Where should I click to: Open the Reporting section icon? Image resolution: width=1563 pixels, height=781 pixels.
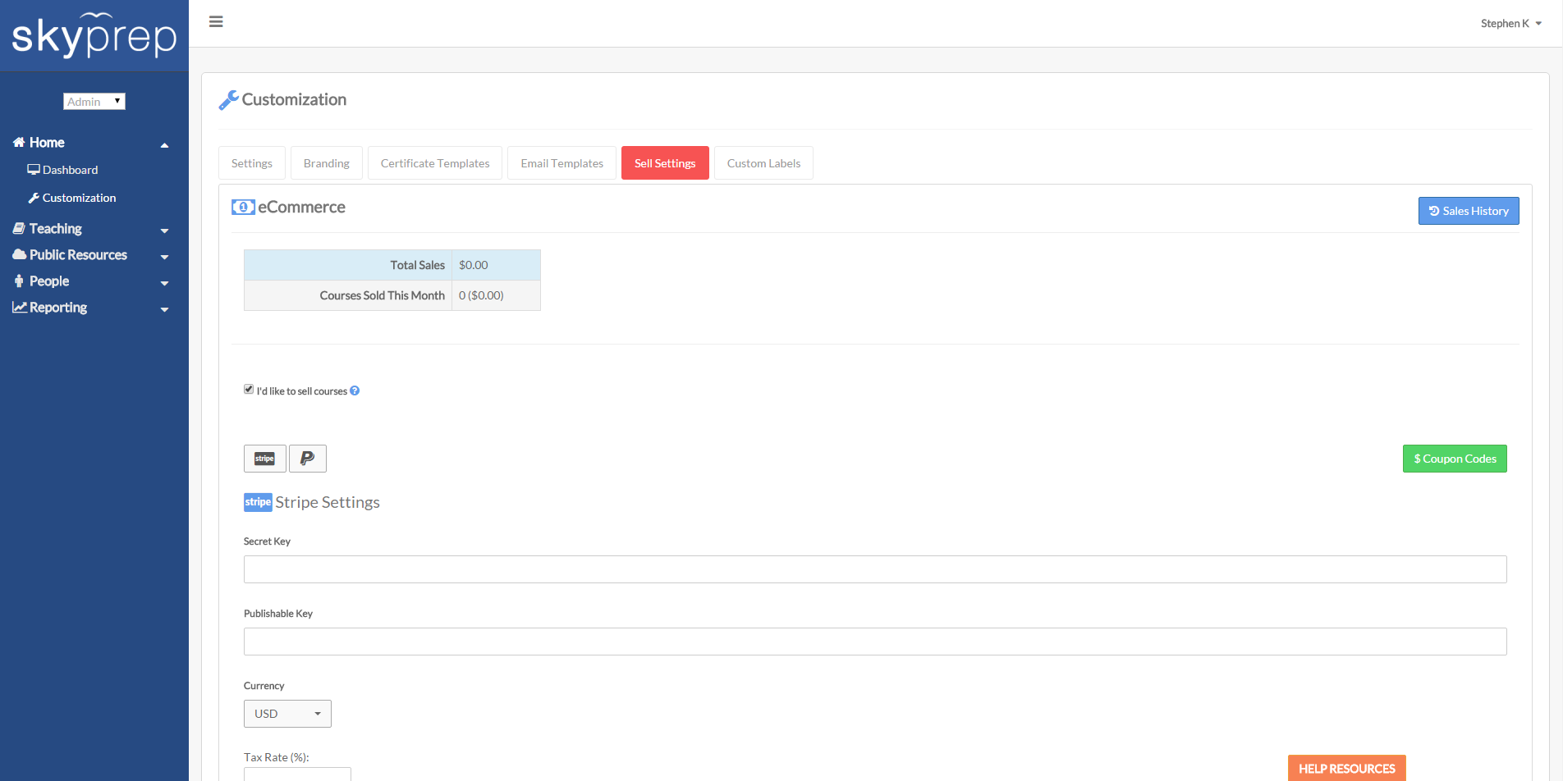tap(18, 307)
